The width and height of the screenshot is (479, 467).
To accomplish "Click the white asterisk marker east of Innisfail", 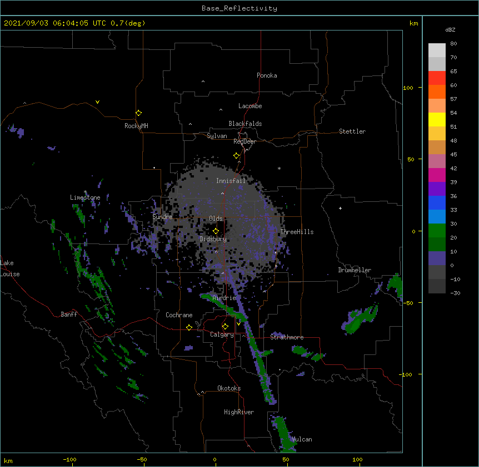I will point(279,168).
